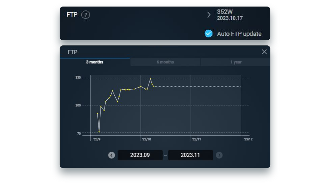This screenshot has height=185, width=330.
Task: Click the peak data point on the chart
Action: (150, 79)
